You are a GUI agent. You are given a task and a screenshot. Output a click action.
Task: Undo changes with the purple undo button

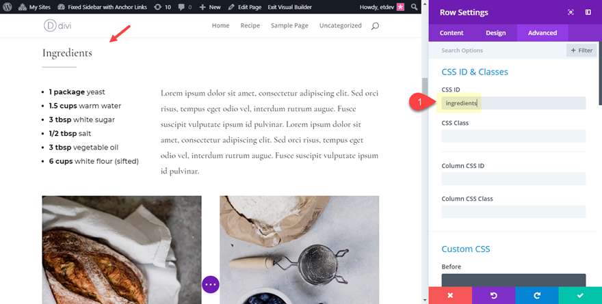pos(493,295)
